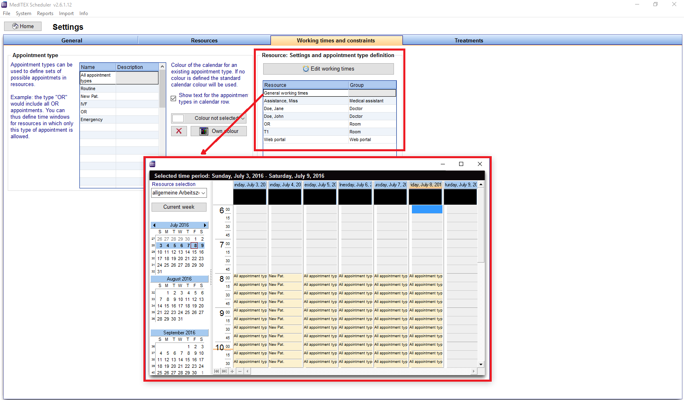Select Doe, John resource row
Image resolution: width=684 pixels, height=400 pixels.
(330, 116)
